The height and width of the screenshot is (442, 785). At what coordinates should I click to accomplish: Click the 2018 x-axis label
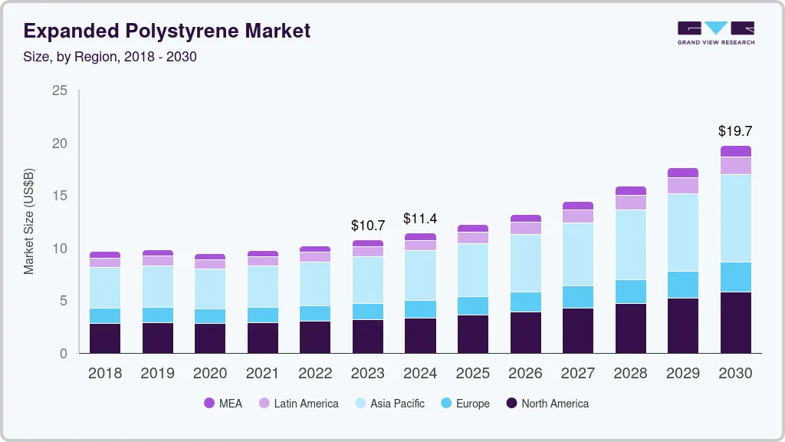[105, 374]
